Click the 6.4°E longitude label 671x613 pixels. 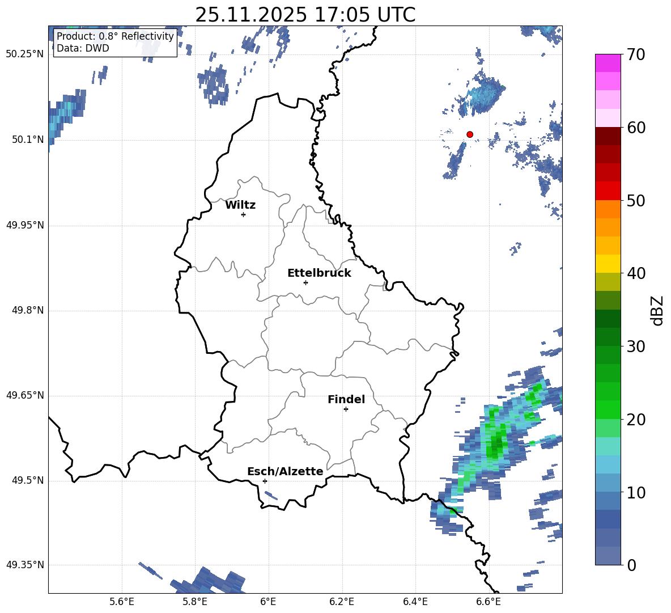pos(415,602)
